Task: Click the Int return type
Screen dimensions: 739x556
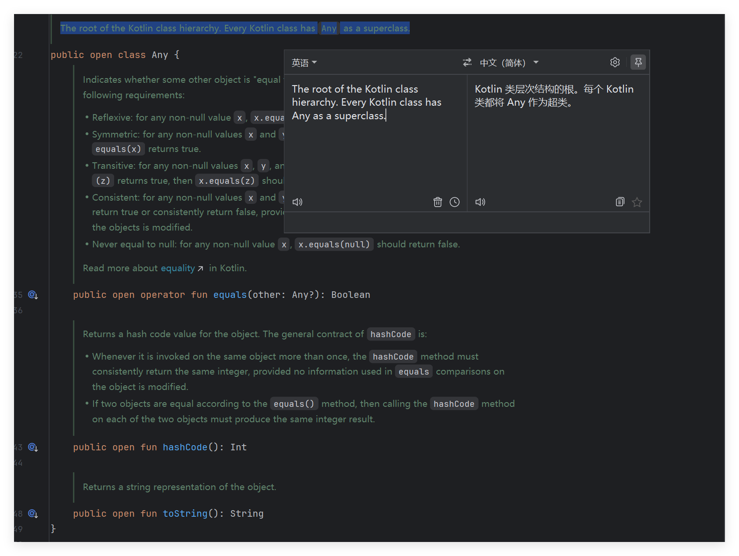Action: (238, 447)
